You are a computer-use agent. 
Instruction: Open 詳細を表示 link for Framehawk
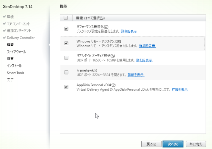pos(136,75)
